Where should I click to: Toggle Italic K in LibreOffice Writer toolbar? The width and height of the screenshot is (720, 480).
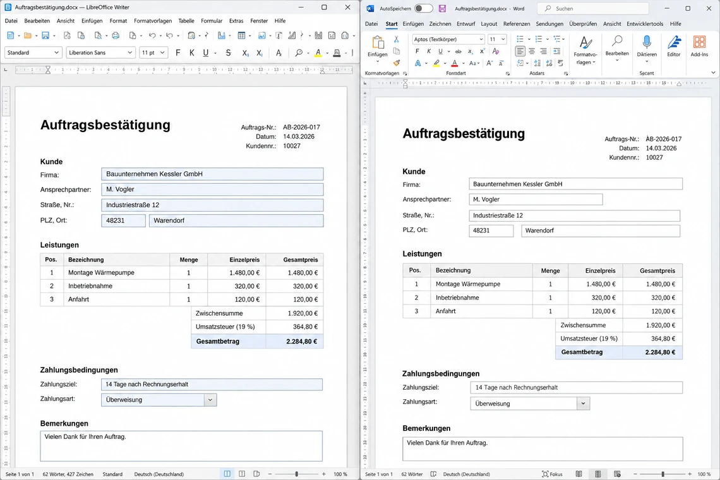192,53
